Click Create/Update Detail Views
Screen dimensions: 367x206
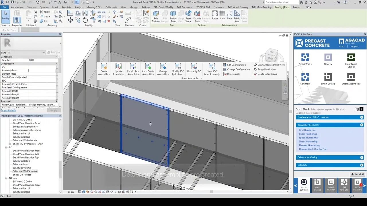(x=269, y=65)
